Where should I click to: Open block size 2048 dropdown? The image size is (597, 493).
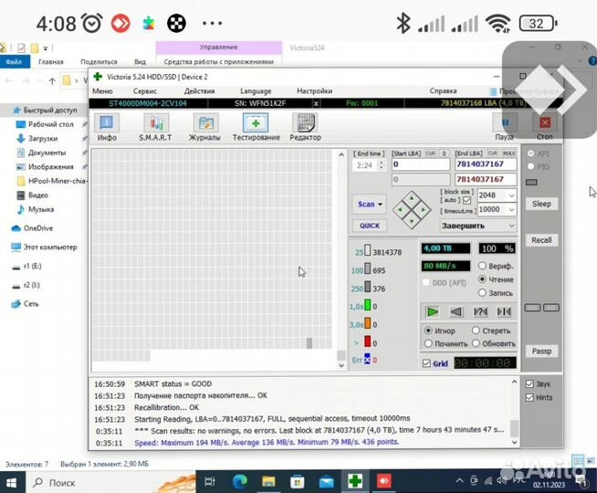click(x=511, y=195)
